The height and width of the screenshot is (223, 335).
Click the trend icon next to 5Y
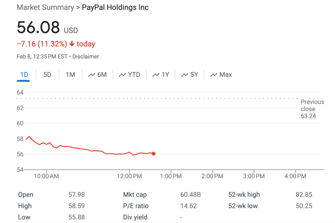point(185,75)
